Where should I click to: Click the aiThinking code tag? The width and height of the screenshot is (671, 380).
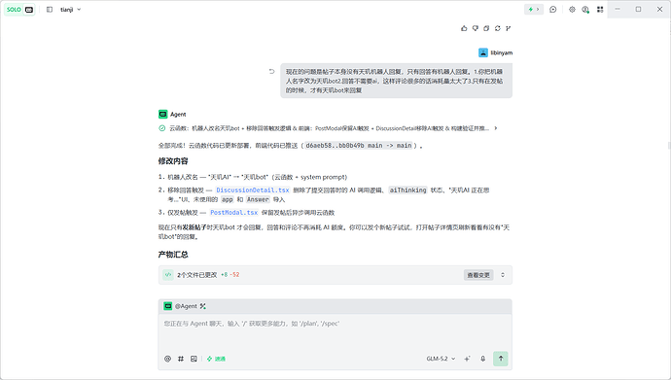click(x=407, y=190)
